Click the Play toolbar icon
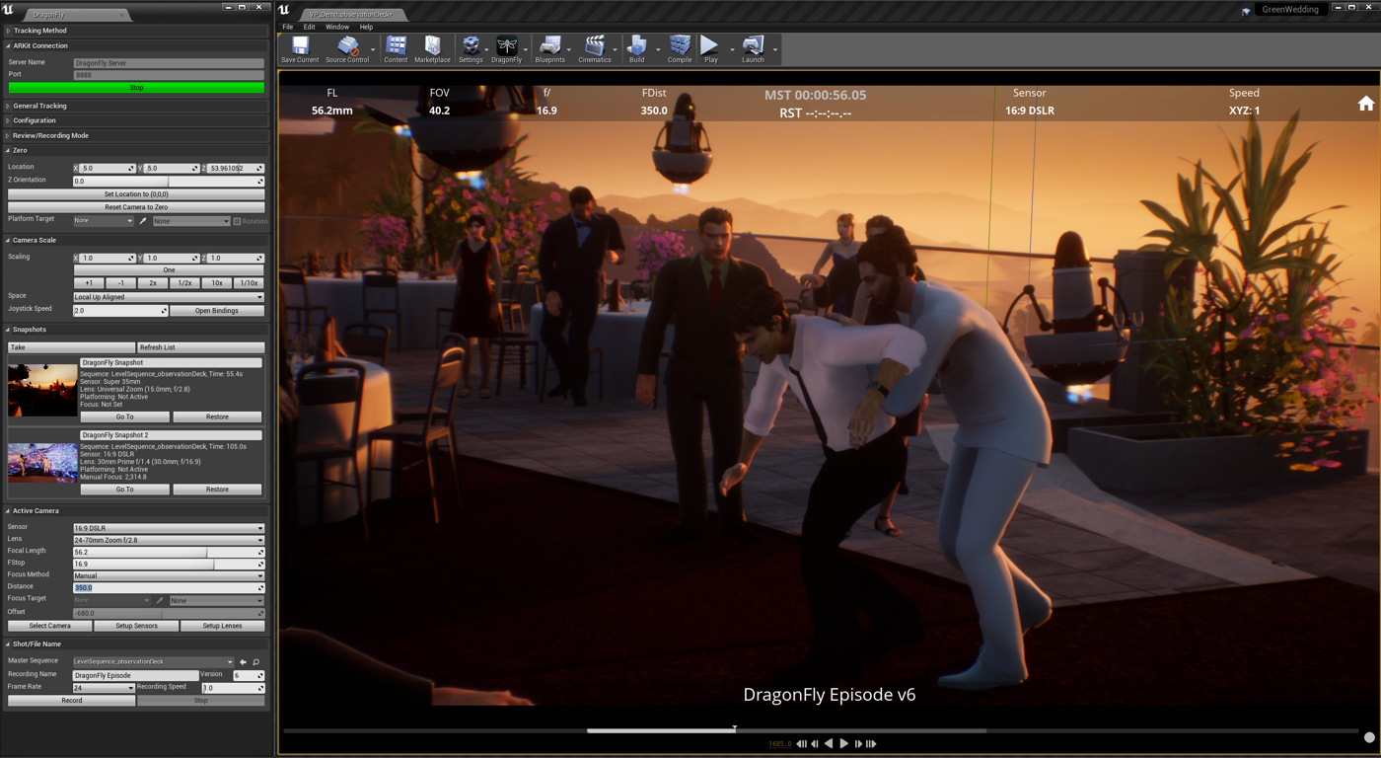 point(710,49)
